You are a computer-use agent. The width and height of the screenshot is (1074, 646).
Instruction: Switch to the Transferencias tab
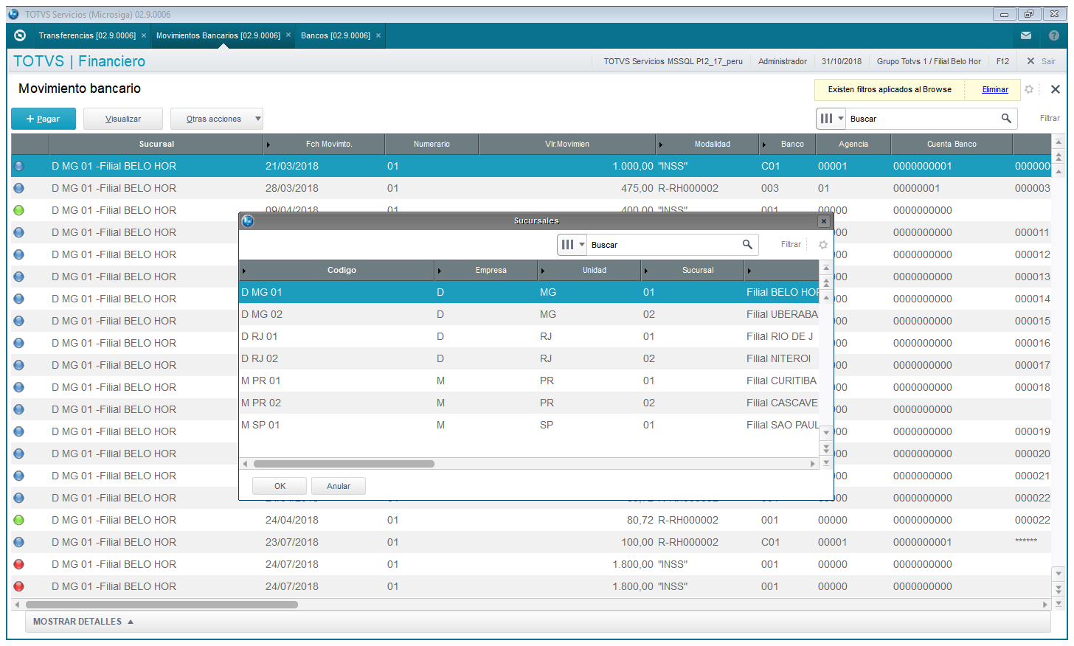(x=87, y=35)
